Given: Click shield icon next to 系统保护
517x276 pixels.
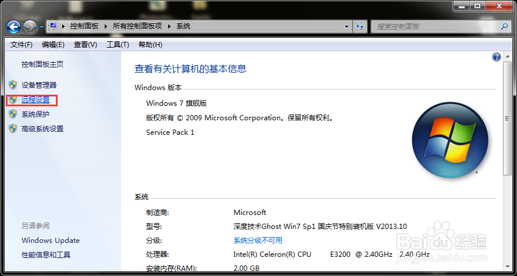Looking at the screenshot, I should pyautogui.click(x=13, y=114).
